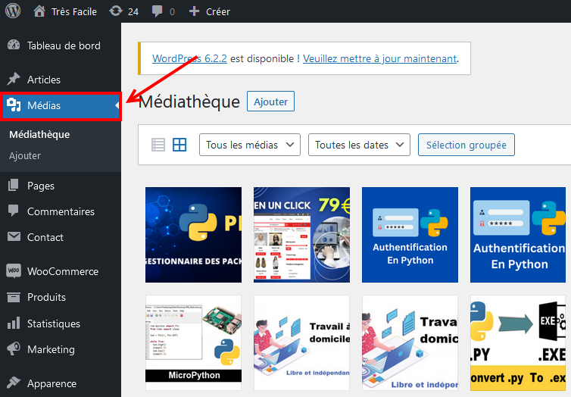Screen dimensions: 571x397
Task: Click the Produits archive box icon
Action: (14, 297)
